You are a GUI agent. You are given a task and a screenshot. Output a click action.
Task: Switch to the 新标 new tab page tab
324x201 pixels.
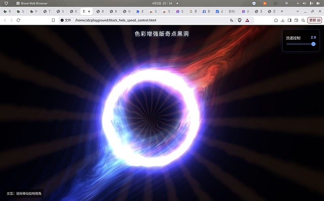click(x=232, y=12)
